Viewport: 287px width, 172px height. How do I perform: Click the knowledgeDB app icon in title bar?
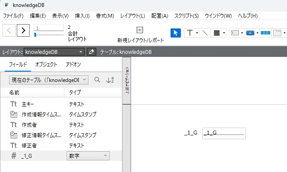click(7, 5)
